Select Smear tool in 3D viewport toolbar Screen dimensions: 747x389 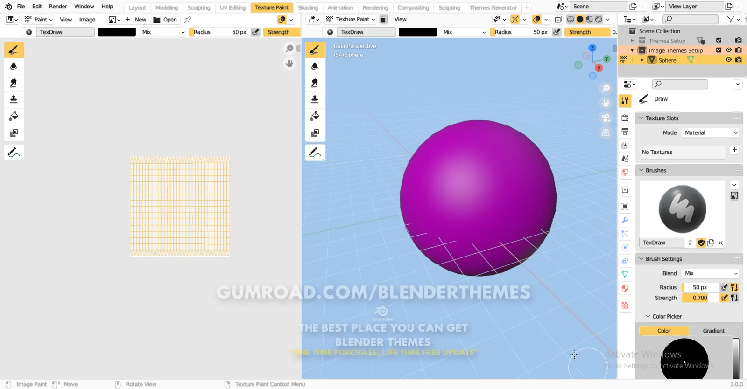[315, 83]
